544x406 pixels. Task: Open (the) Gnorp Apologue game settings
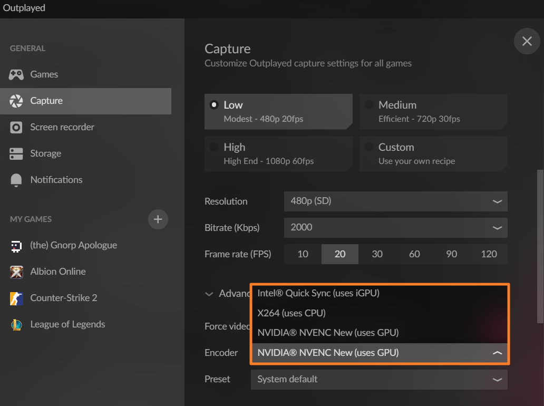tap(86, 246)
